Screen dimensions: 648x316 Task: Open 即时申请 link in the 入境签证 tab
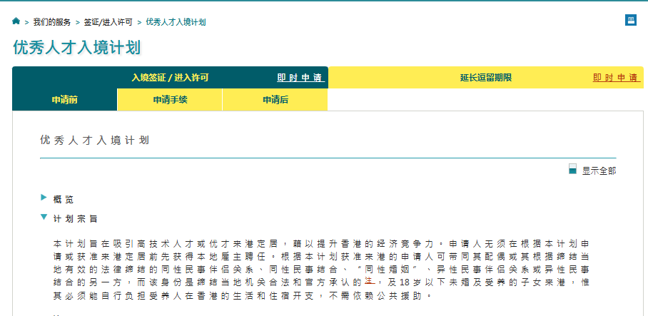point(300,78)
